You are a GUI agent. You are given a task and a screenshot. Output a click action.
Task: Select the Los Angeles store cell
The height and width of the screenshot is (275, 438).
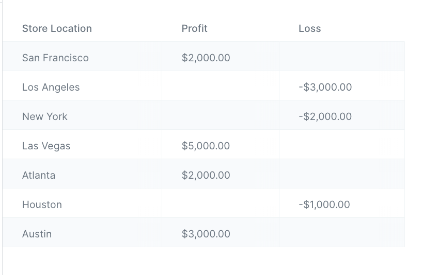pos(51,88)
